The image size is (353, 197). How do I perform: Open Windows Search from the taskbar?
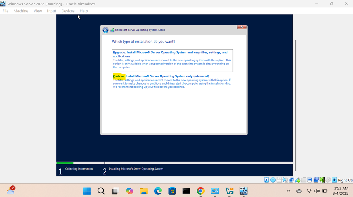pos(101,191)
